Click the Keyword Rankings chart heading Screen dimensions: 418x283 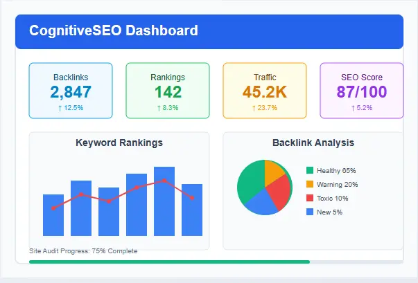119,143
